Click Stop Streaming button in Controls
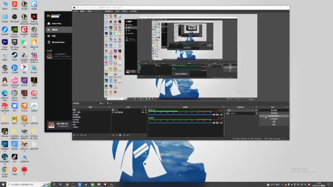333x187 pixels. click(x=274, y=111)
